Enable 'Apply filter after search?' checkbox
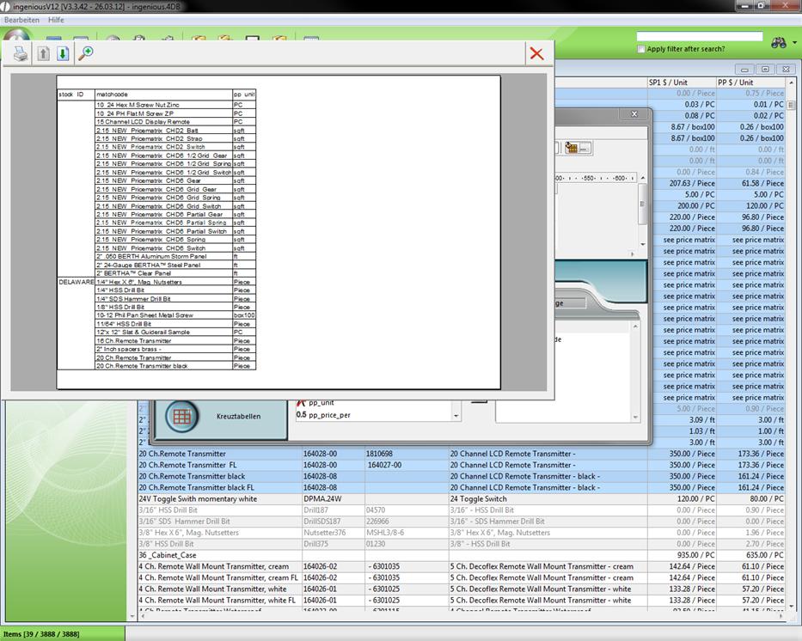Image resolution: width=802 pixels, height=641 pixels. coord(641,49)
